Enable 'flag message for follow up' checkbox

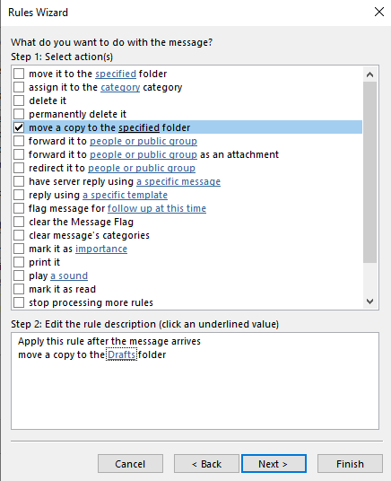click(x=19, y=208)
